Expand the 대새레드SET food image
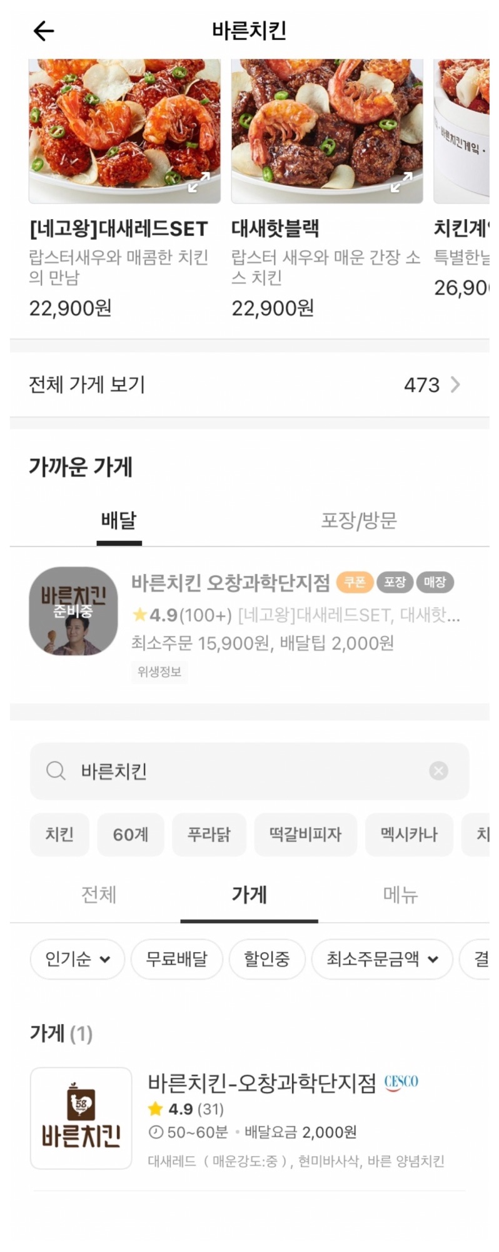Screen dimensions: 499x1252 click(x=199, y=182)
